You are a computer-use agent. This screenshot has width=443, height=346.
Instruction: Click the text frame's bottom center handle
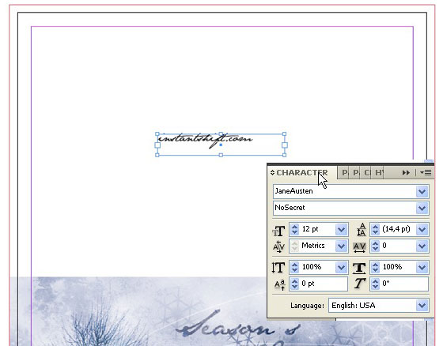point(221,155)
